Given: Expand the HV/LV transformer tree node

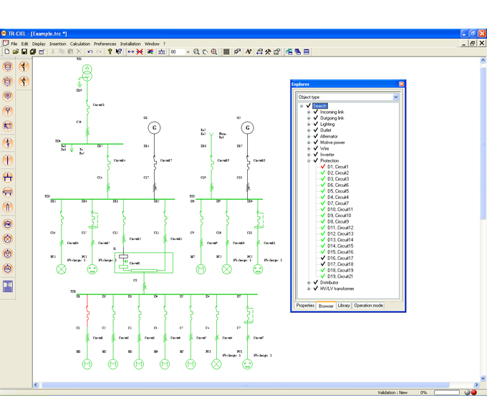Looking at the screenshot, I should (x=309, y=289).
